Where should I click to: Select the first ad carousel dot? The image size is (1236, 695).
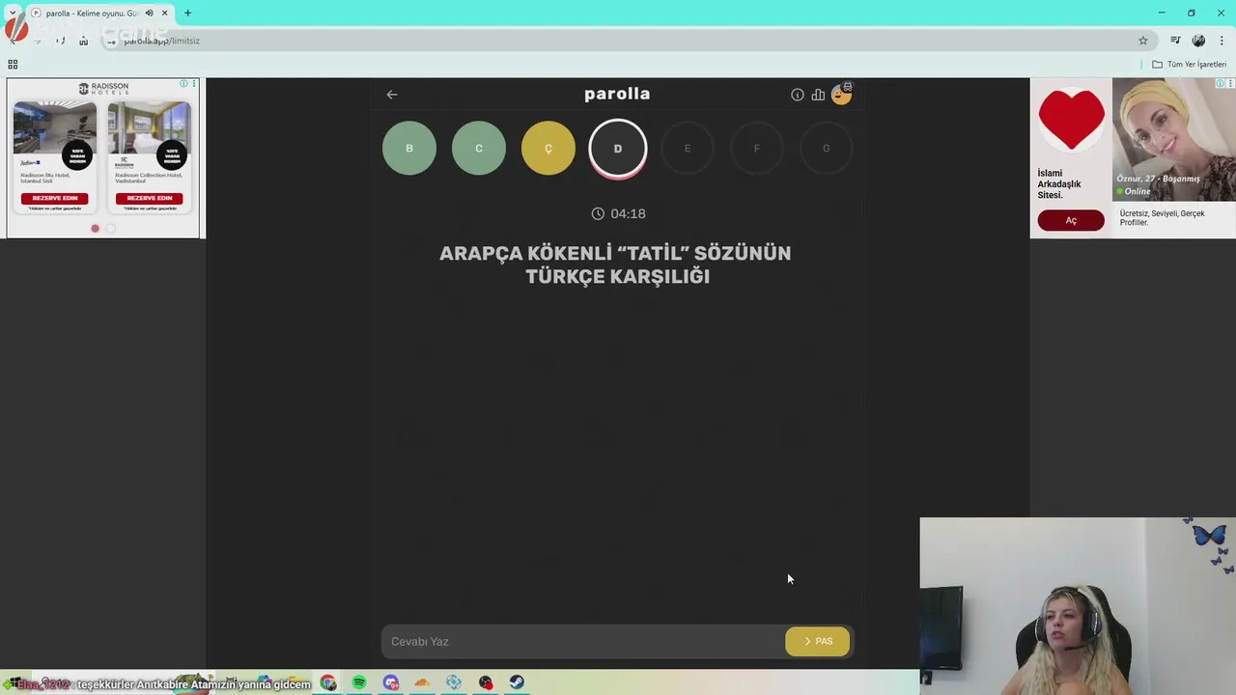[x=95, y=229]
